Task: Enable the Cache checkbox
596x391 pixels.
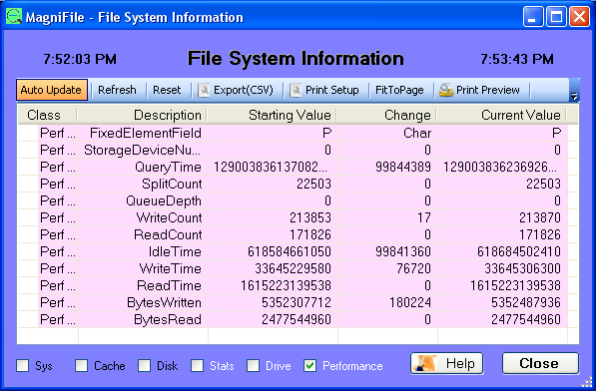Action: (81, 366)
